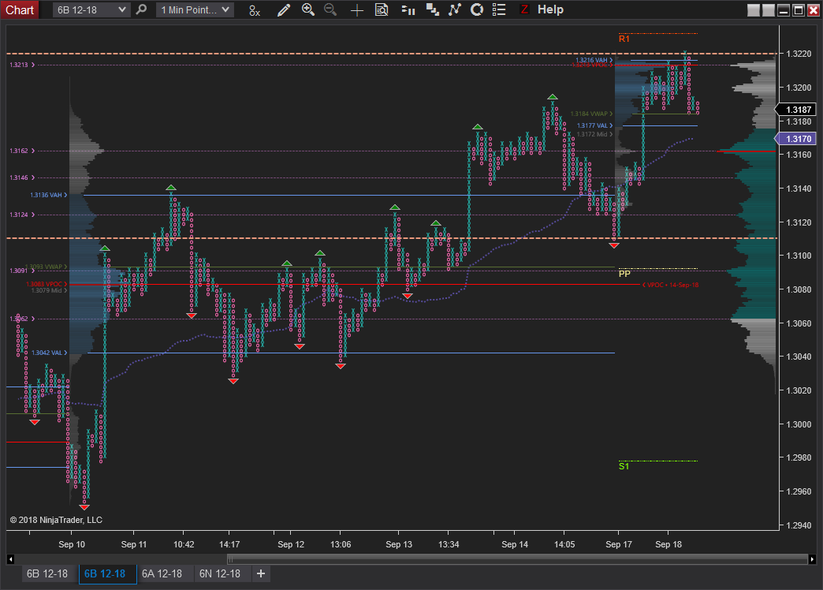Toggle the crosshair cursor tool
Screen dimensions: 823x590
click(x=357, y=10)
